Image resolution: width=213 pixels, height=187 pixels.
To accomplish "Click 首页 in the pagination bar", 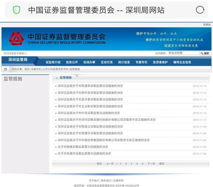I will 99,164.
